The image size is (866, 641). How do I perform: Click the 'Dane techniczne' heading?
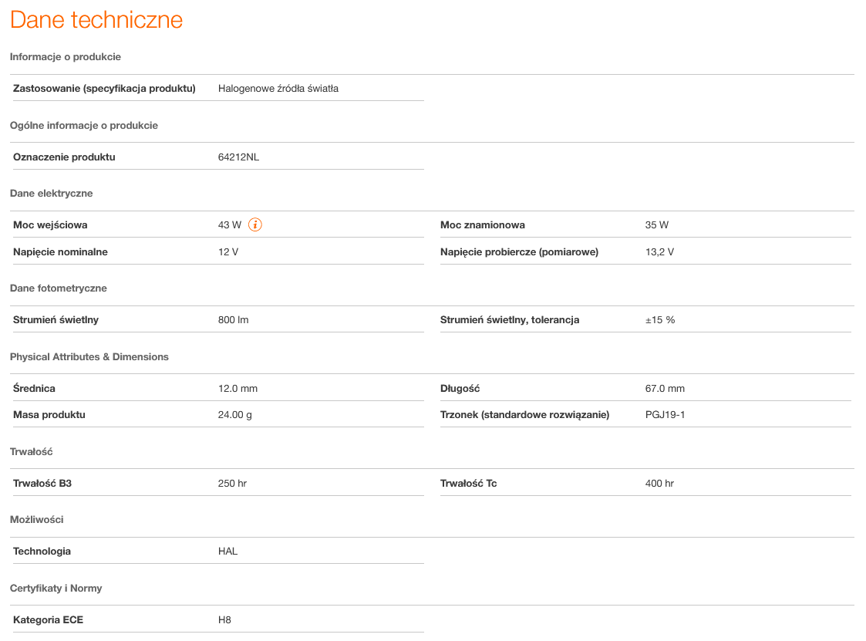pos(96,20)
